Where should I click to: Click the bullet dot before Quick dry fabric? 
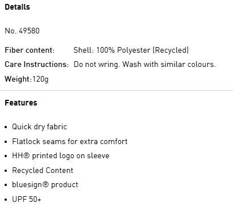point(6,127)
